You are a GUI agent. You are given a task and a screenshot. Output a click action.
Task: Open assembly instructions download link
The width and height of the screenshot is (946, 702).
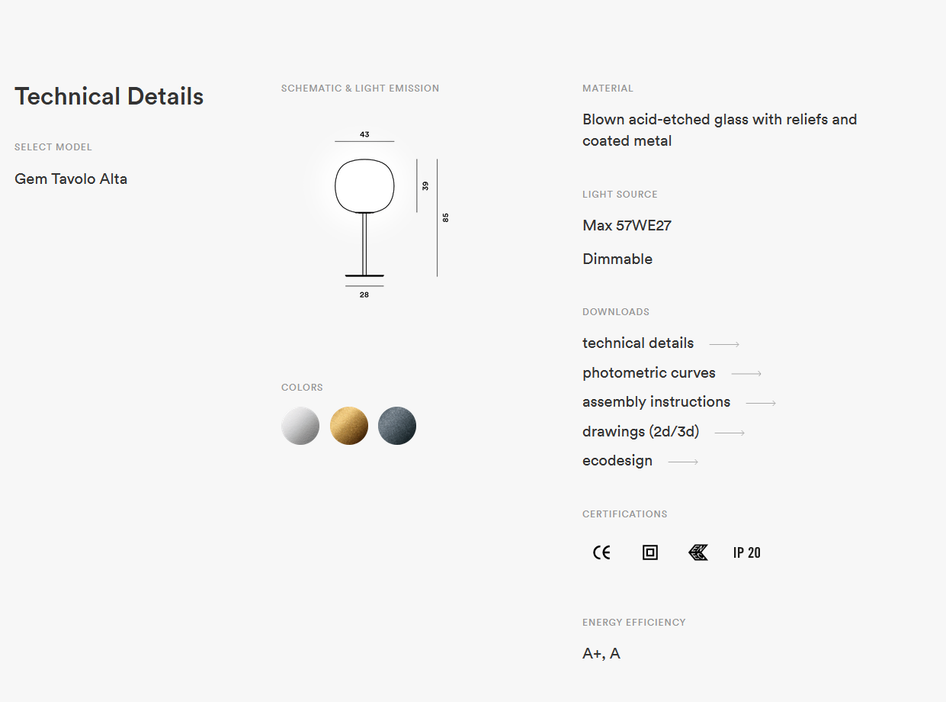point(656,402)
